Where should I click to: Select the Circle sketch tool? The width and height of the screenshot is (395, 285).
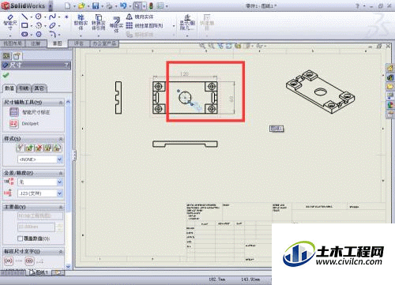click(39, 17)
